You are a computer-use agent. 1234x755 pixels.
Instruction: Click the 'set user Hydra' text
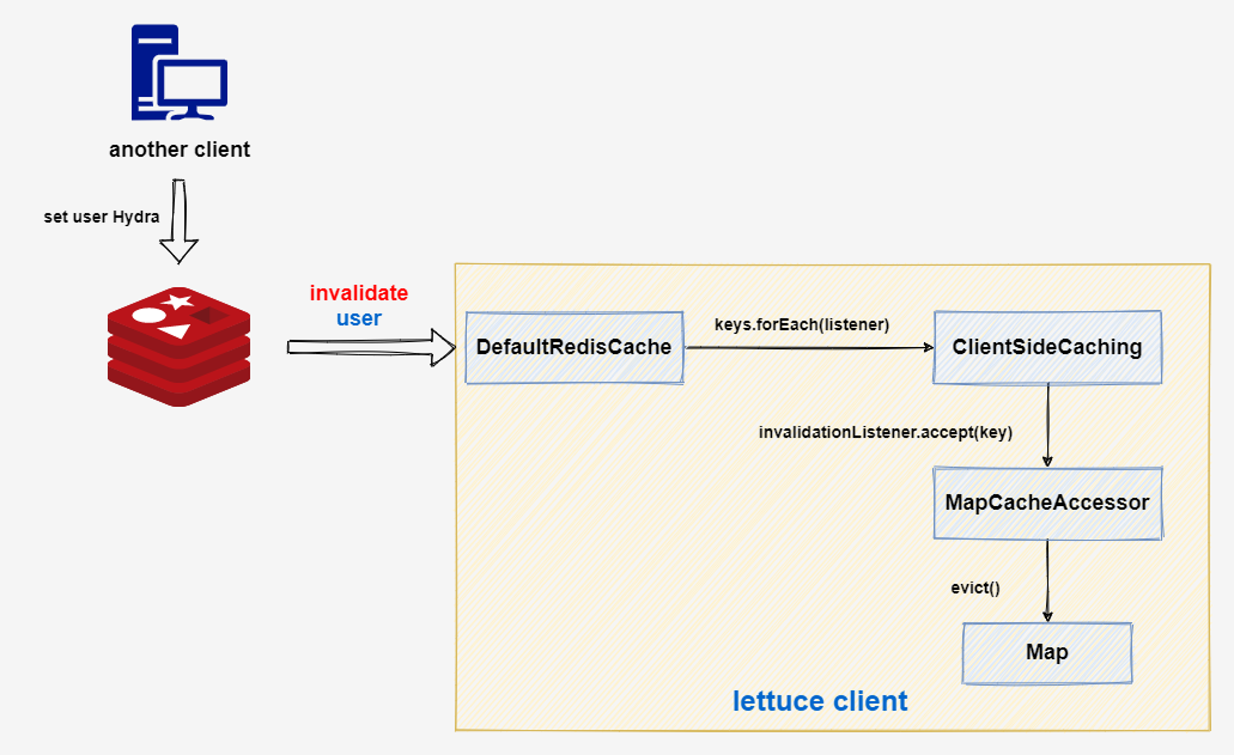click(101, 217)
